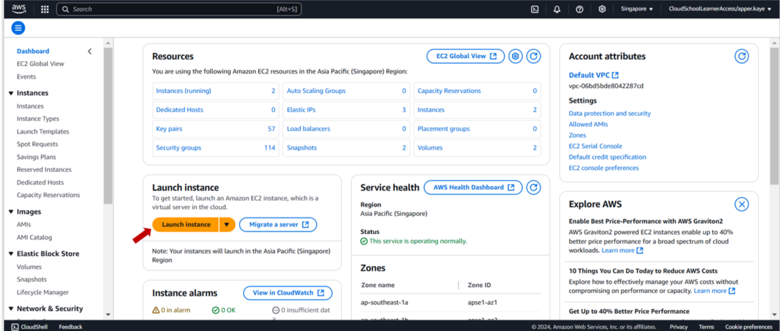Image resolution: width=780 pixels, height=331 pixels.
Task: Refresh Account attributes panel
Action: click(x=742, y=56)
